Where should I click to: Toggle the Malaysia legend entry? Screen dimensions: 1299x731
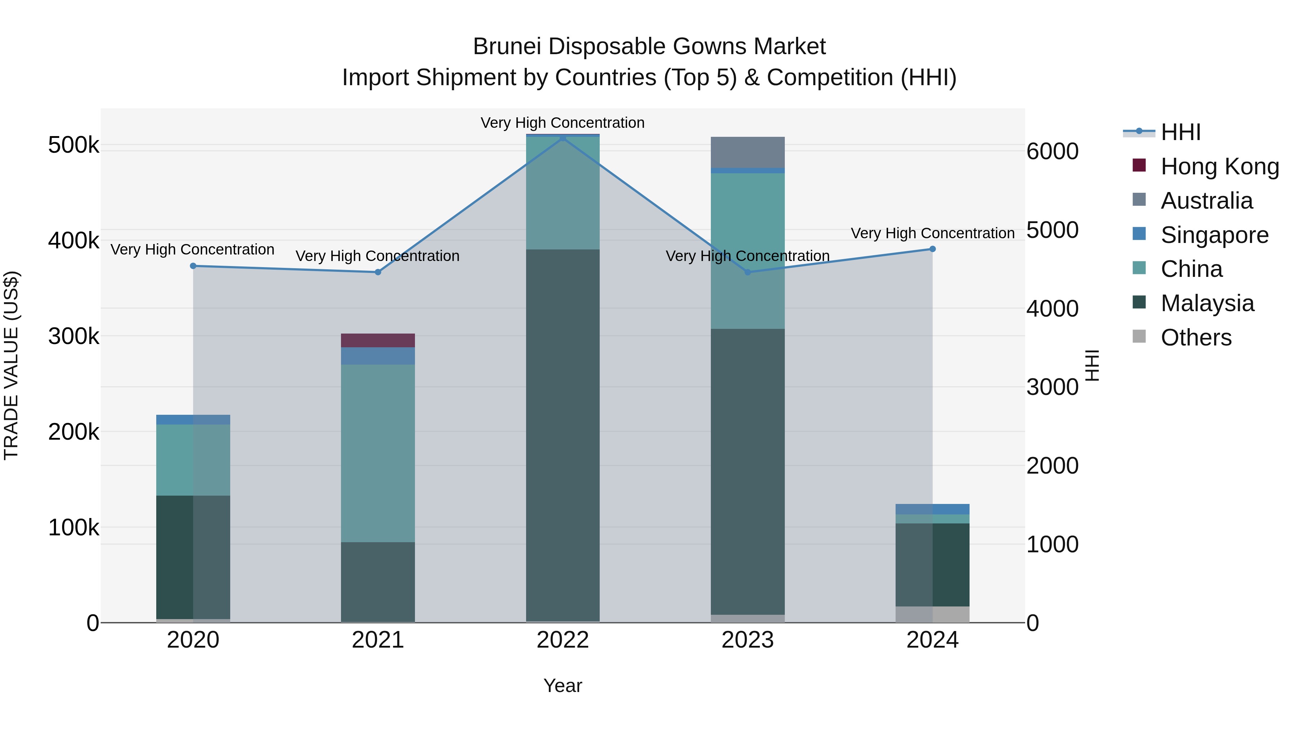click(x=1193, y=303)
